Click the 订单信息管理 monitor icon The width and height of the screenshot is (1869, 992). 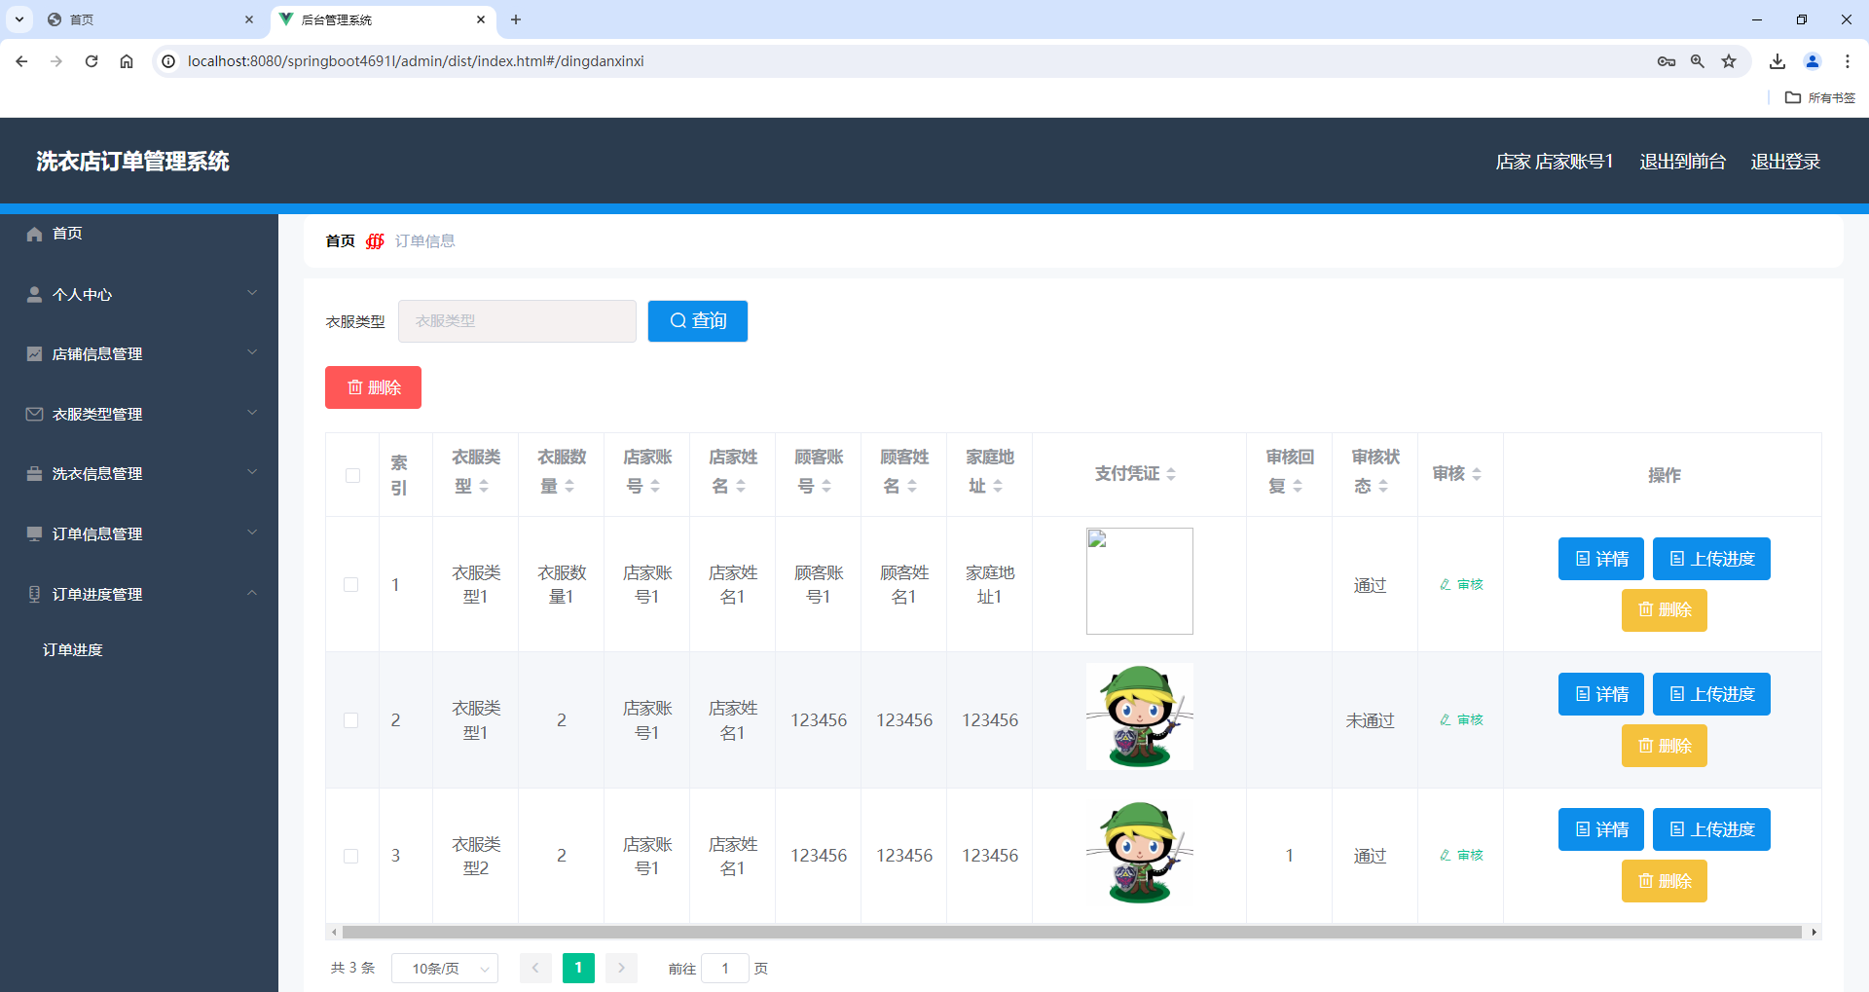33,533
